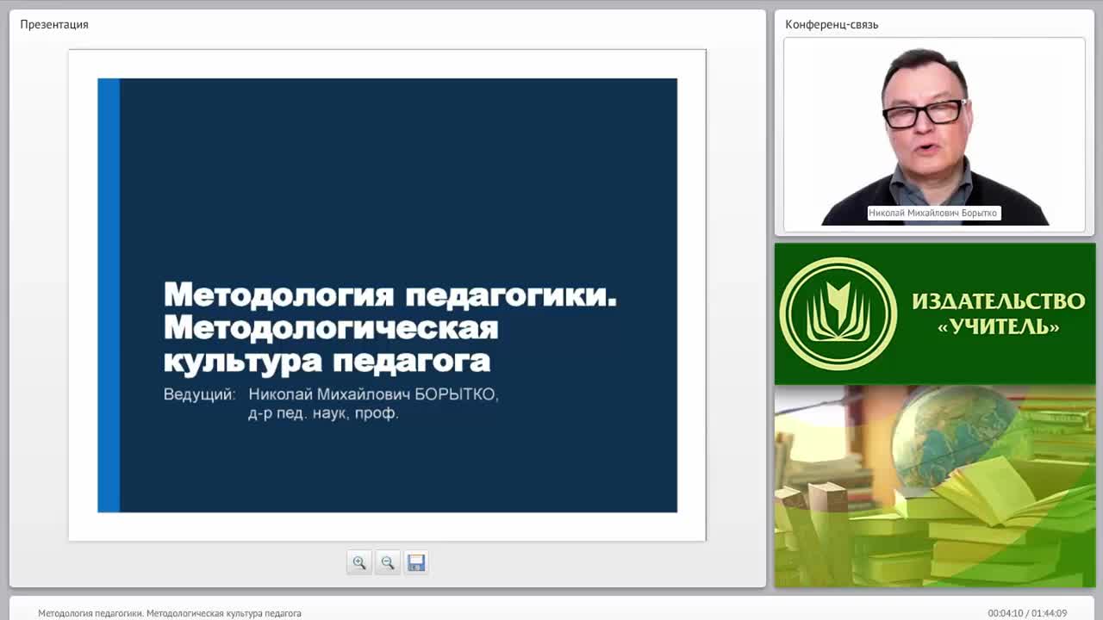
Task: Click the Издательство Учитель logo banner
Action: pos(935,313)
